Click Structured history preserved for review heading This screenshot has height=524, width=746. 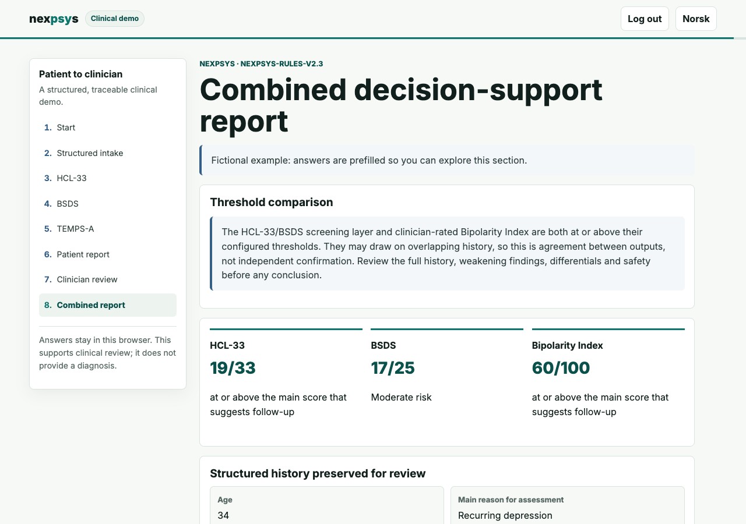point(318,473)
